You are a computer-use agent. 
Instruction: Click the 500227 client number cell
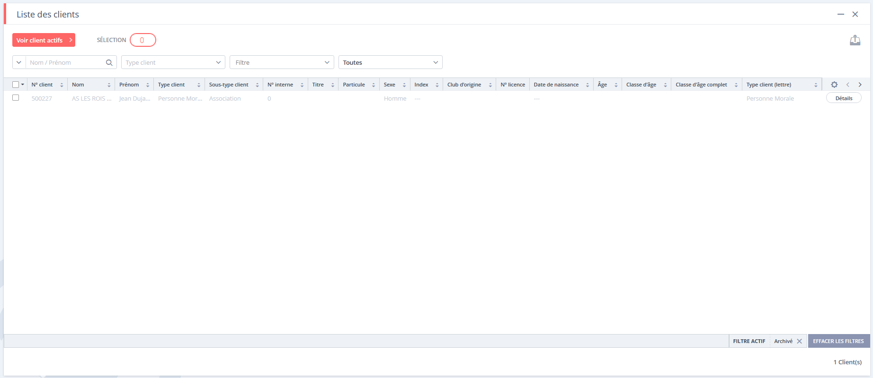[42, 98]
